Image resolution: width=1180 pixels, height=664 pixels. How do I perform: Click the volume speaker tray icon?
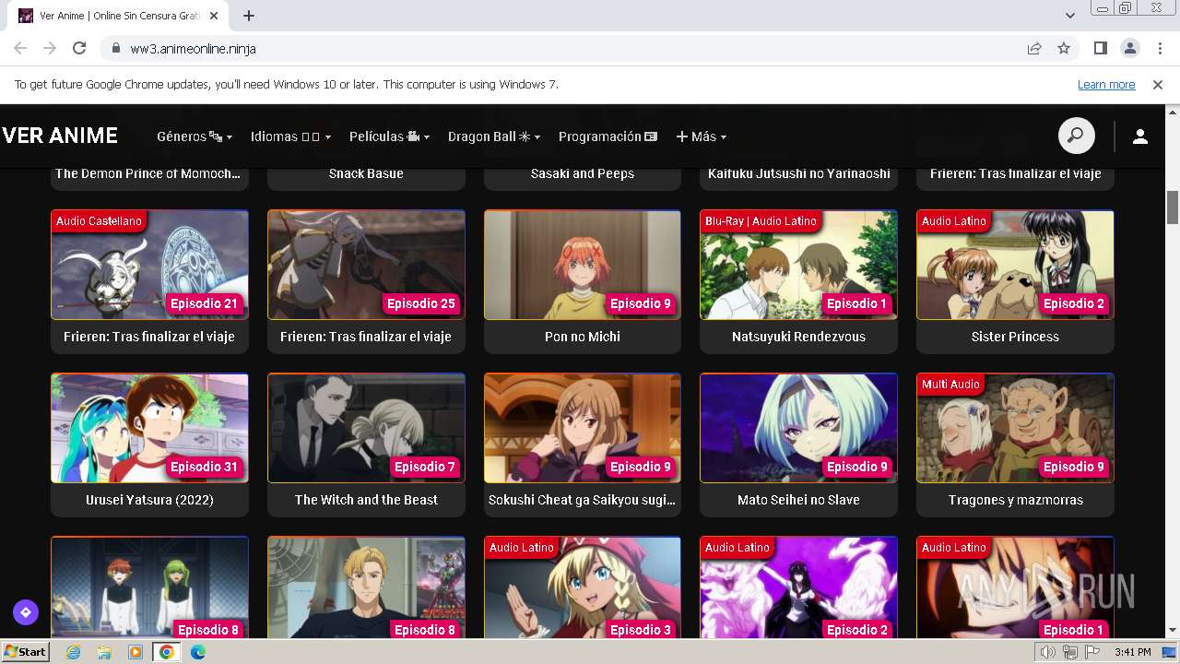pyautogui.click(x=1047, y=652)
